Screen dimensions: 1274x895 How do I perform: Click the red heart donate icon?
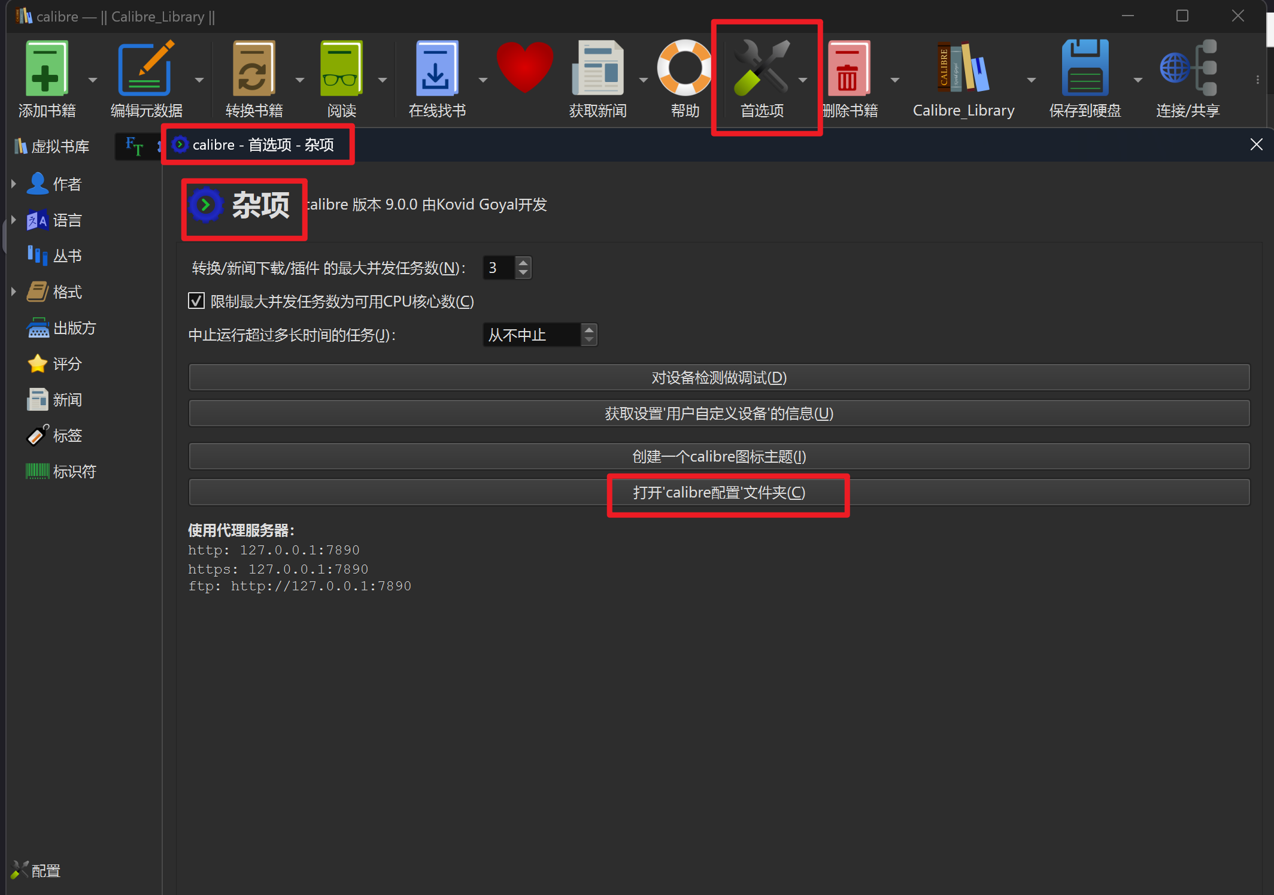click(524, 67)
